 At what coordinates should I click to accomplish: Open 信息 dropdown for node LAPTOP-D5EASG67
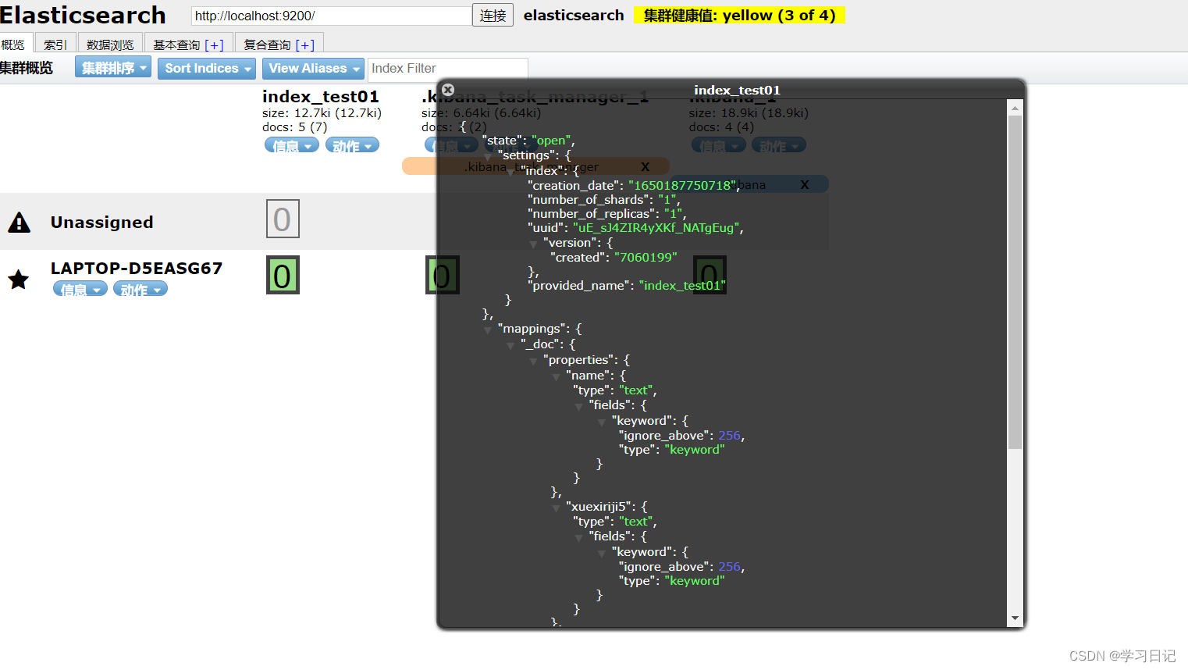click(x=80, y=290)
